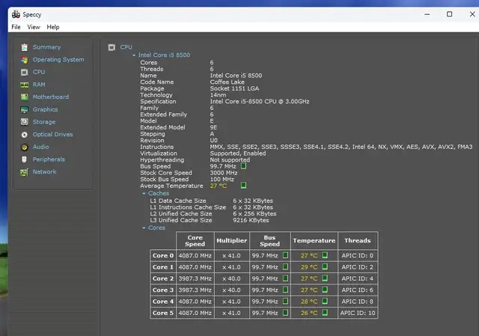Click the Multiplier column header
Image resolution: width=479 pixels, height=336 pixels.
(232, 241)
